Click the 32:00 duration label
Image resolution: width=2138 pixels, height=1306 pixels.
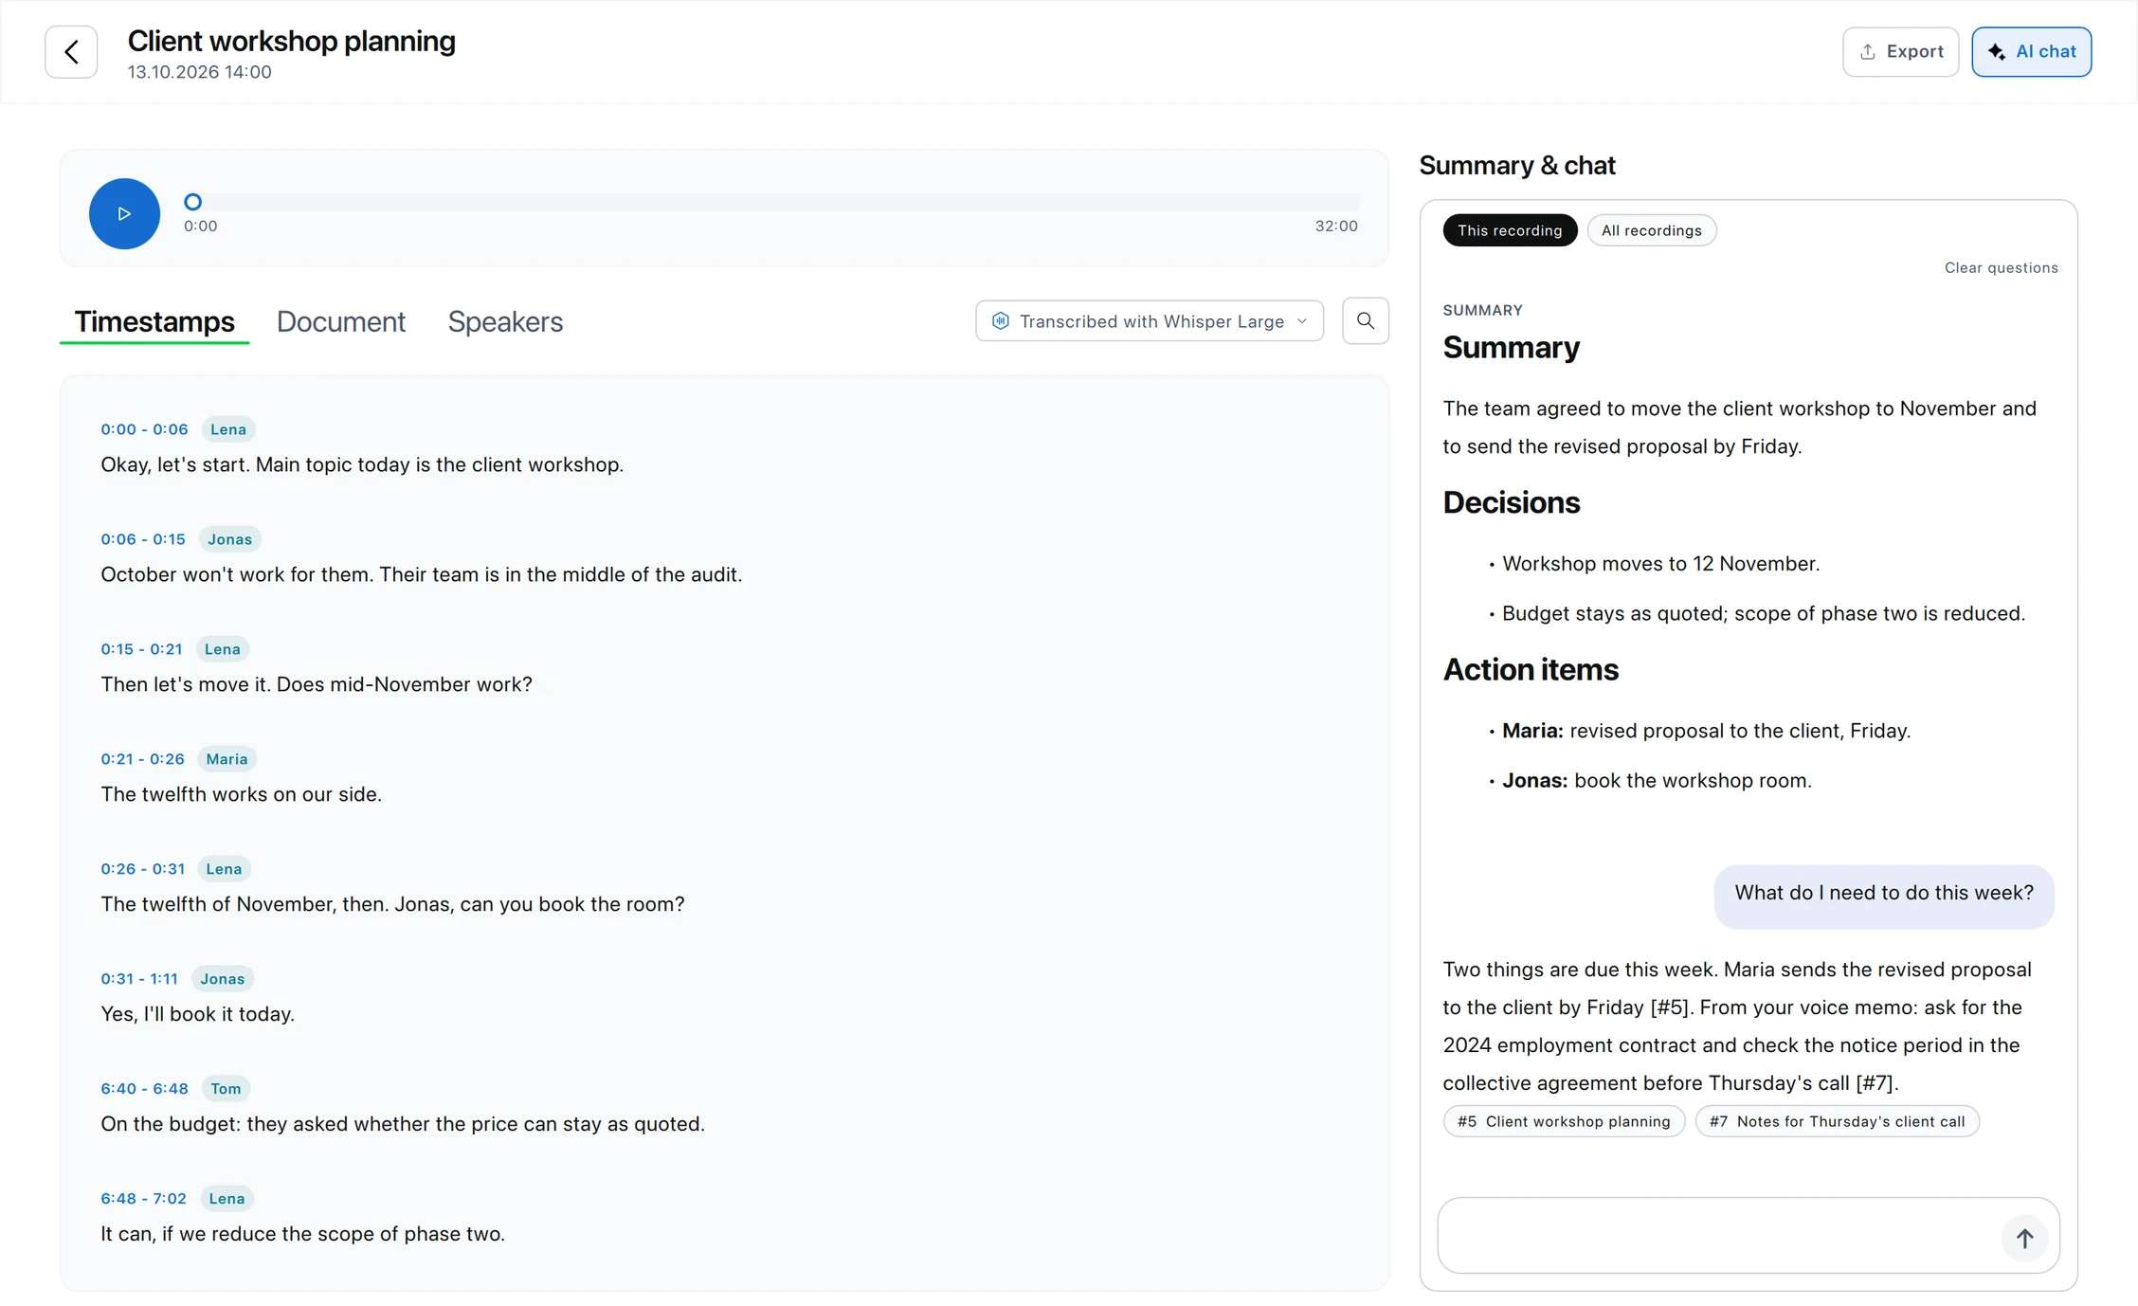click(x=1336, y=227)
